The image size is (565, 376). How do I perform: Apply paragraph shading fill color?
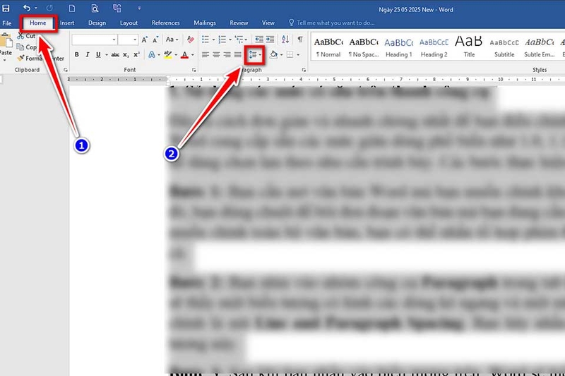[x=273, y=55]
